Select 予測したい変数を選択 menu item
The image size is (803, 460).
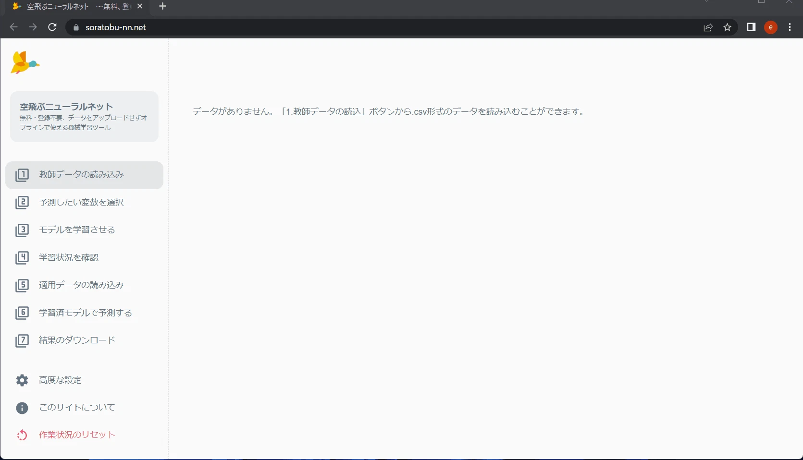[x=84, y=203]
